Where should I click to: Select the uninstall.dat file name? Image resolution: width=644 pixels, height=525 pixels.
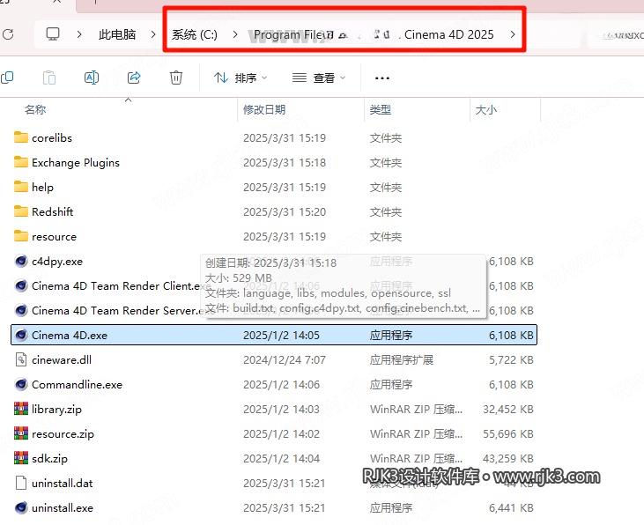[x=63, y=483]
